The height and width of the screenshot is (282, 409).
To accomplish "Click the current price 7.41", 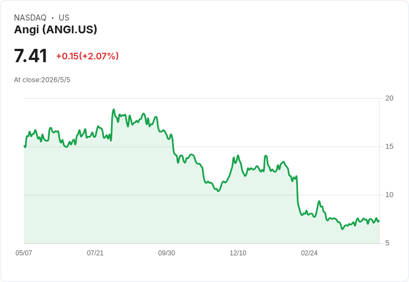I will 31,56.
